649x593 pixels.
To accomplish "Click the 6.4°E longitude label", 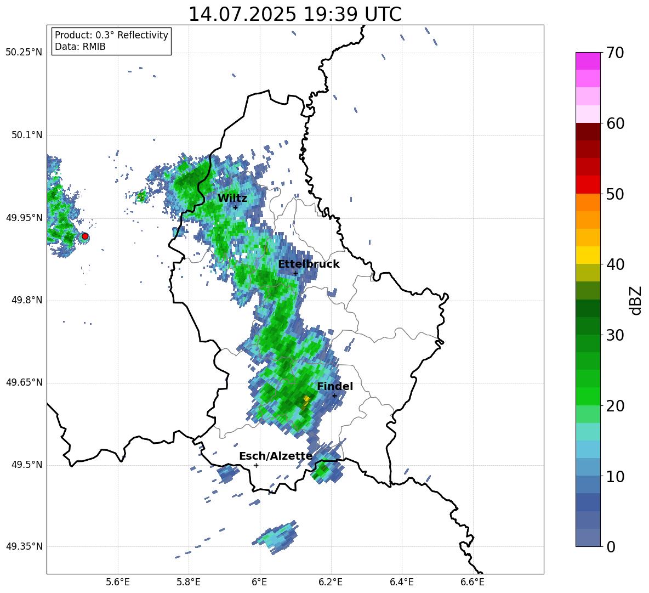I will 401,582.
